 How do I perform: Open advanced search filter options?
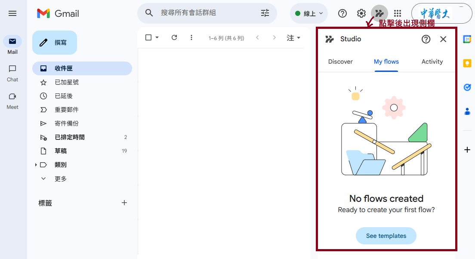coord(265,13)
